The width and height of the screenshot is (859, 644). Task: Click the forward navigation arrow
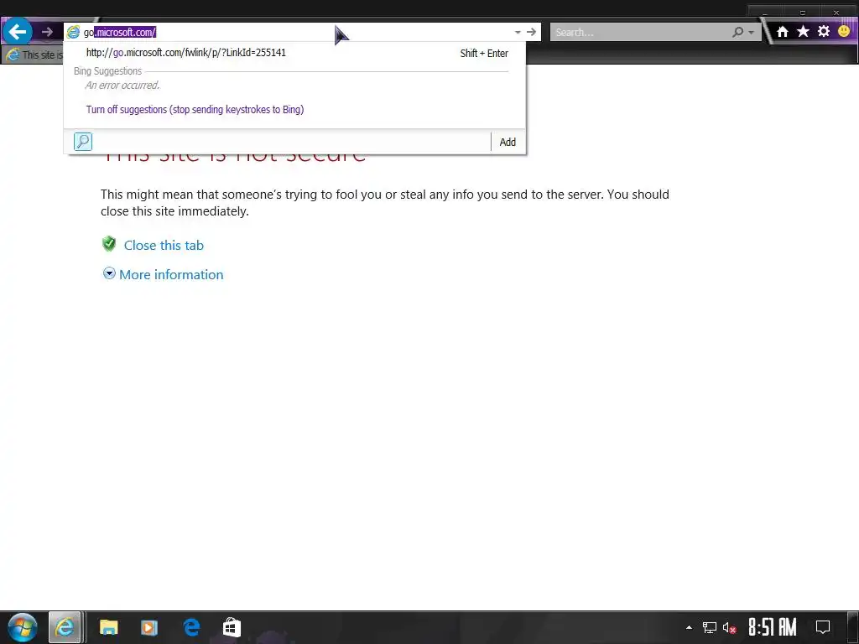47,33
